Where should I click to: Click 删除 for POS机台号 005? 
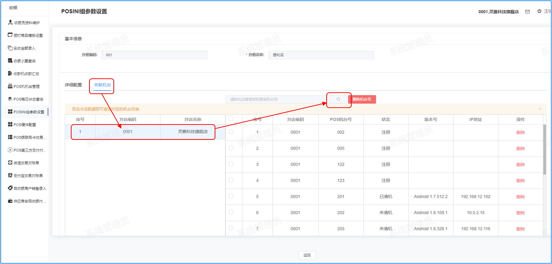click(521, 148)
